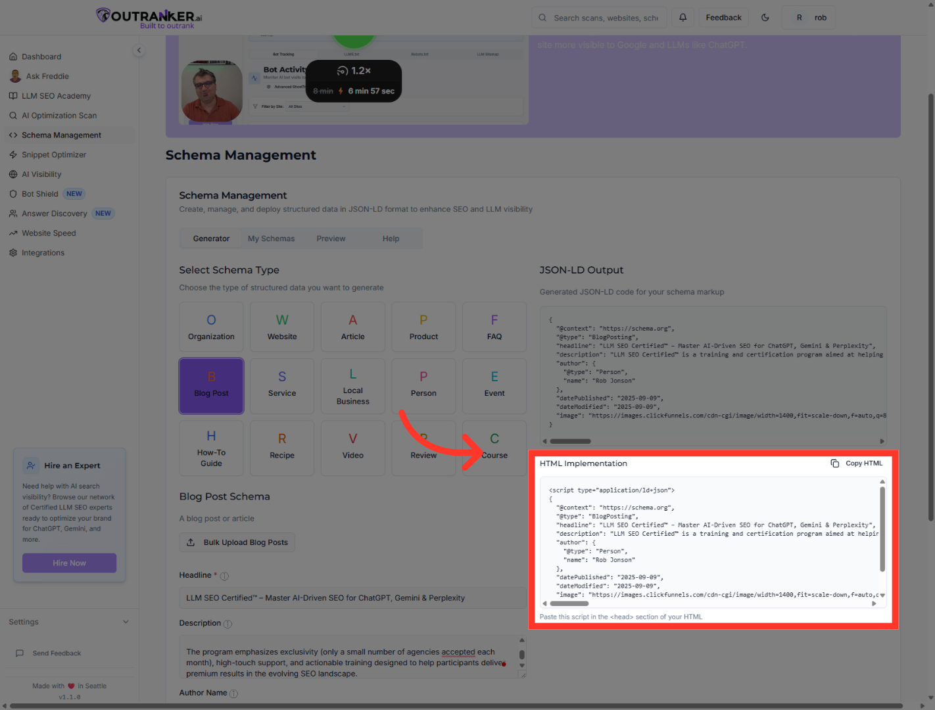Launch the AI Optimization Scan

(59, 115)
